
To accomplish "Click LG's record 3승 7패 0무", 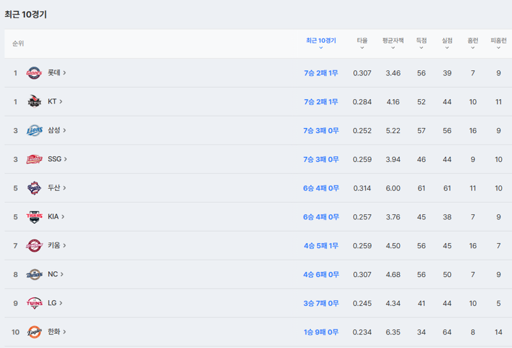I will pos(321,303).
